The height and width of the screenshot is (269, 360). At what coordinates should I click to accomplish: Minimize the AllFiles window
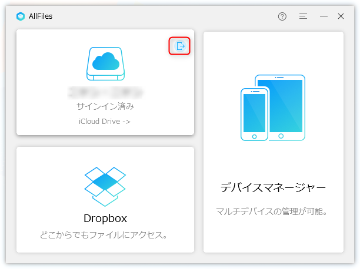point(324,16)
